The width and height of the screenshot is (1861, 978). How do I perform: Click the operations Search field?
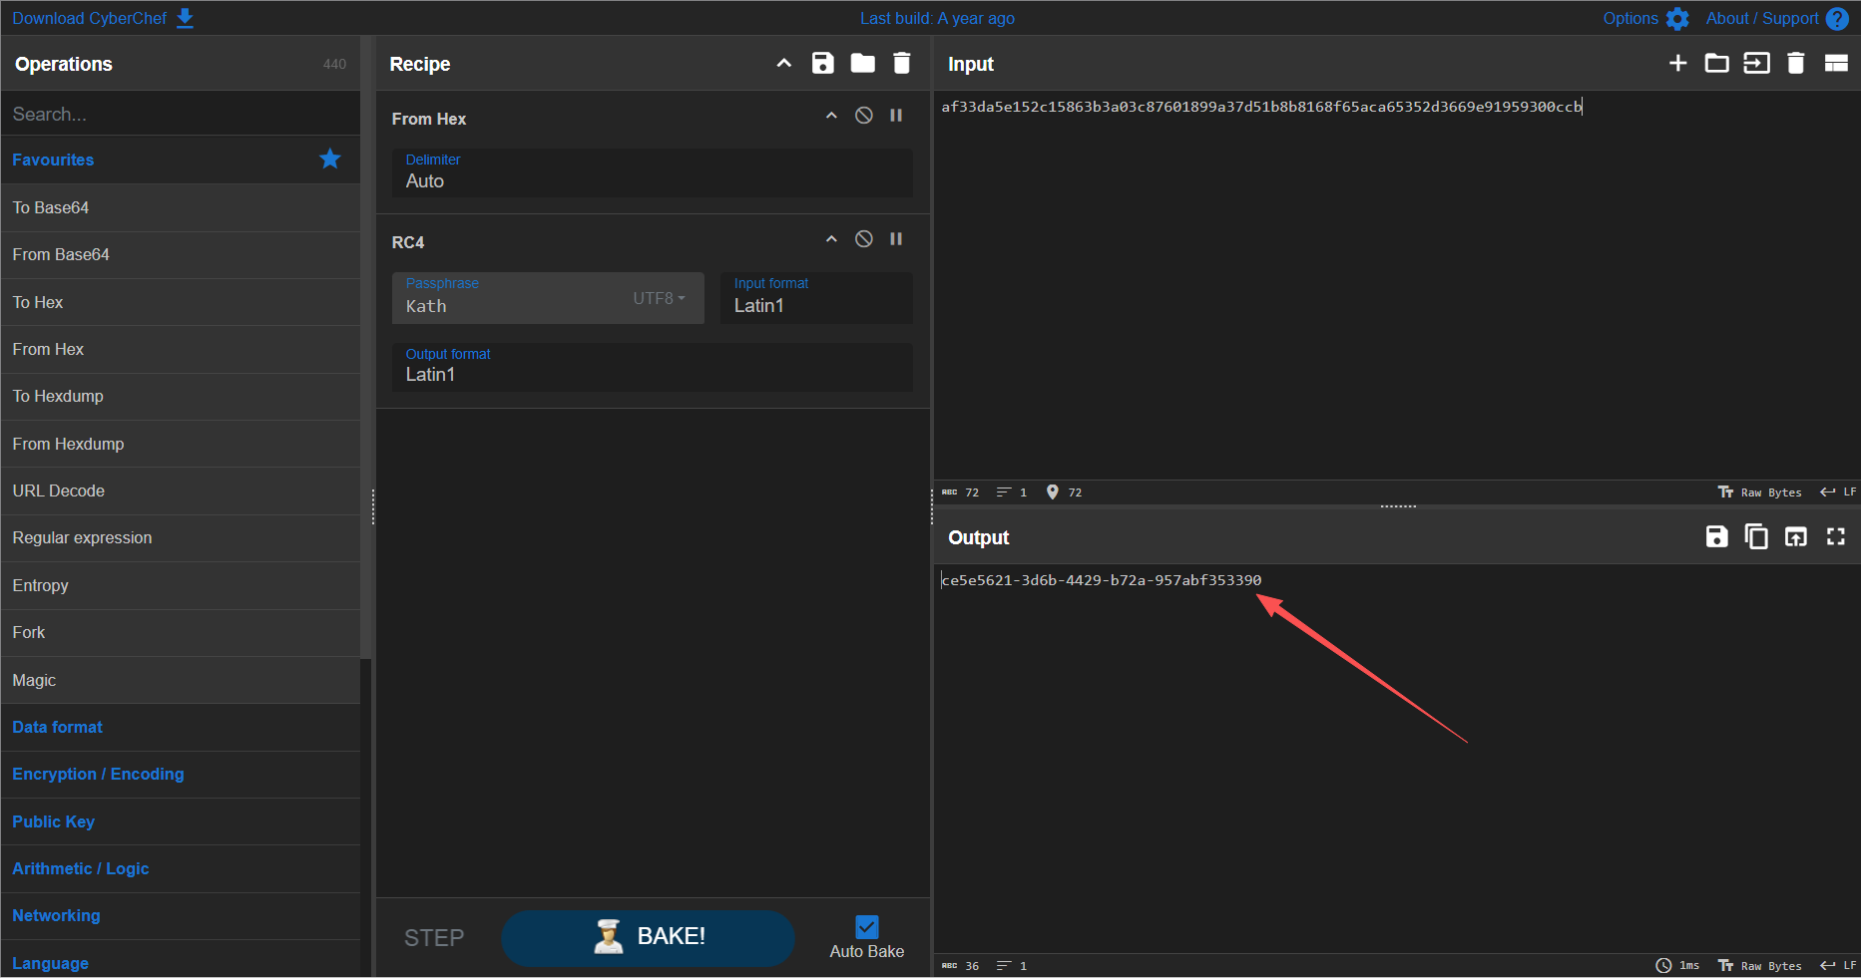pos(180,115)
